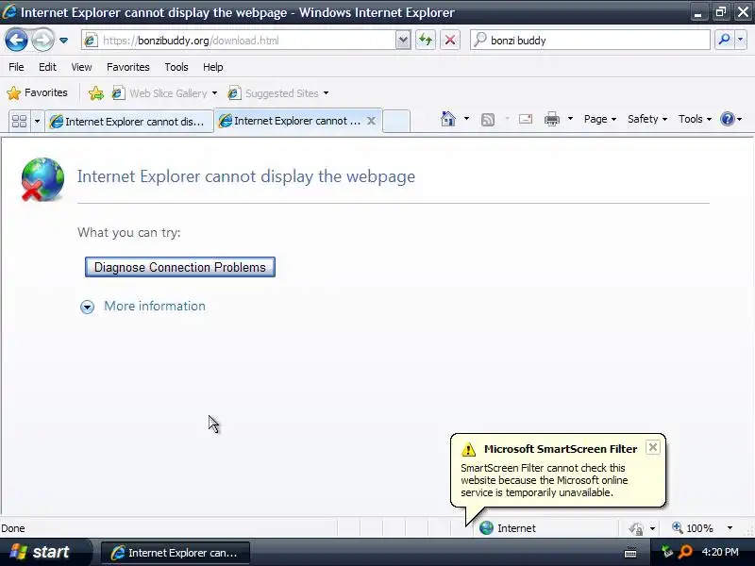Image resolution: width=755 pixels, height=566 pixels.
Task: Add to Favorites Bar star icon
Action: click(x=96, y=92)
